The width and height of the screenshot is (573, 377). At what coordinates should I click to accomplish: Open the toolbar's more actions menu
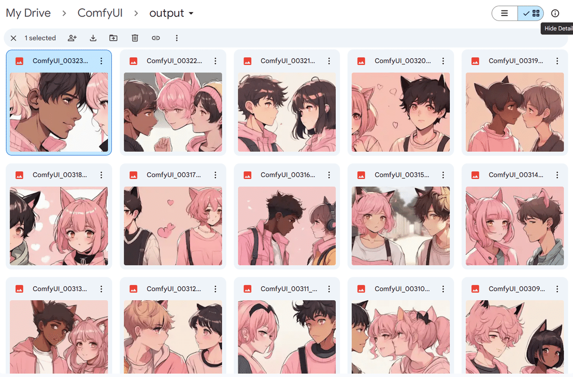point(177,38)
